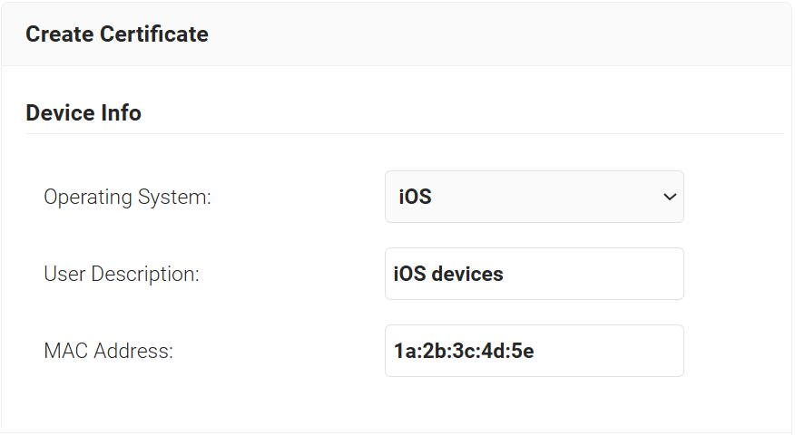Focus the MAC Address input field
This screenshot has width=795, height=435.
pyautogui.click(x=534, y=351)
